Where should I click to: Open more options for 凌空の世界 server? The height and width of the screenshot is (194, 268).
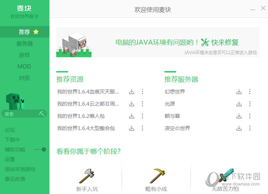click(x=250, y=128)
